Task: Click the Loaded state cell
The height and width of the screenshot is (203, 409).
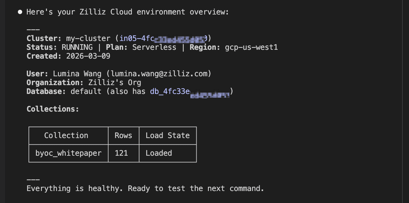Action: 159,153
